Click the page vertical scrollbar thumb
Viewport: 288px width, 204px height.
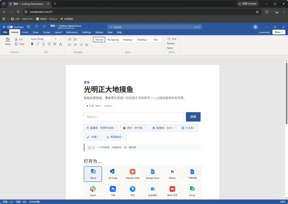point(286,93)
